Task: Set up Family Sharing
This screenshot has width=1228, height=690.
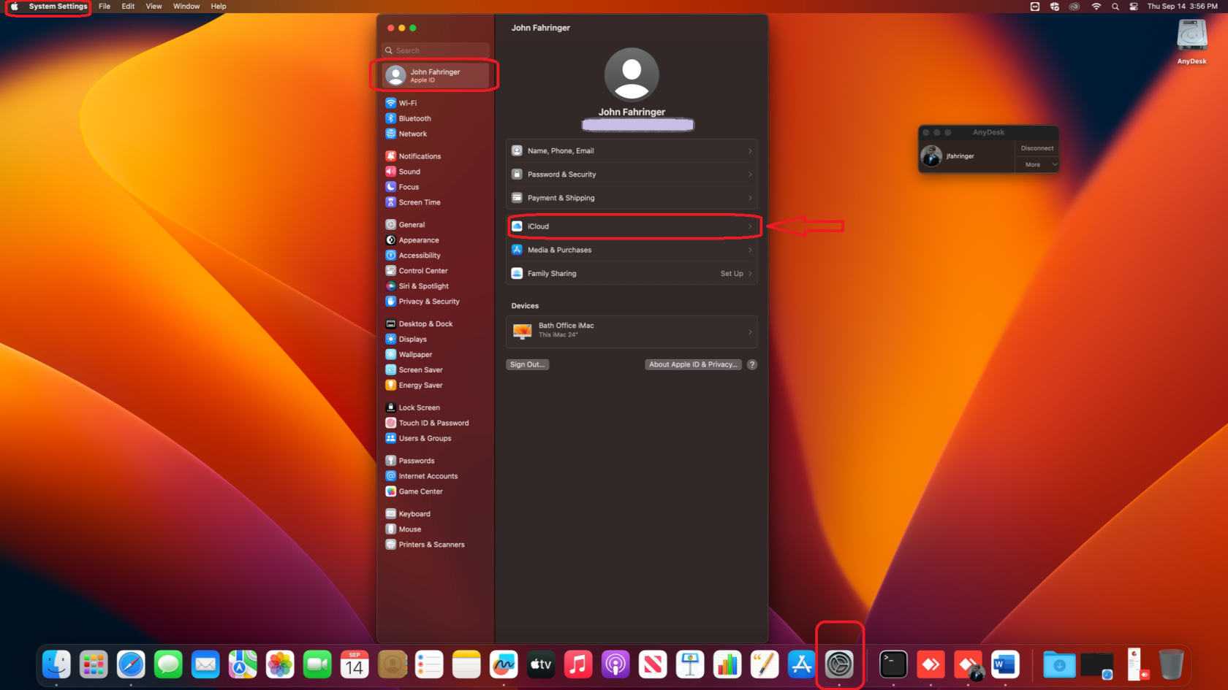Action: [x=632, y=273]
